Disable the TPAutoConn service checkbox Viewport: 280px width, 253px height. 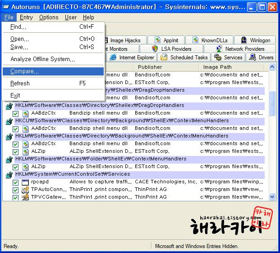coord(15,190)
